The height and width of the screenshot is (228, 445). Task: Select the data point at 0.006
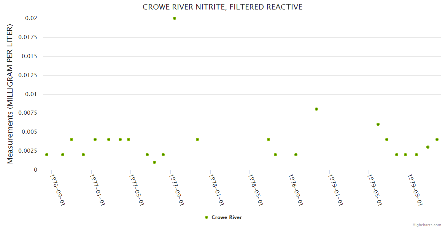(378, 124)
